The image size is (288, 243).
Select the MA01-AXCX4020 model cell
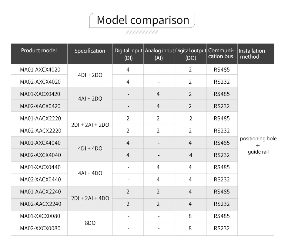tap(40, 70)
